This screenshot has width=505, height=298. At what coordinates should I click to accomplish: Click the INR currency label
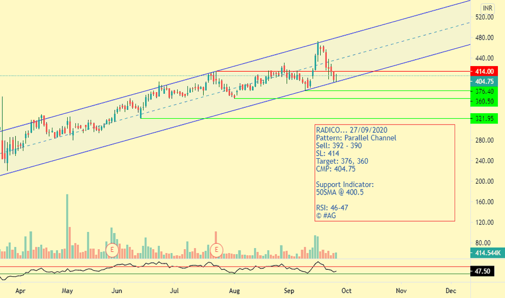coord(488,8)
